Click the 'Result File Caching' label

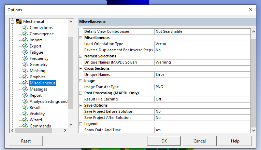pos(101,99)
